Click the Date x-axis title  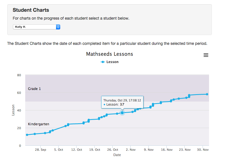[117, 155]
